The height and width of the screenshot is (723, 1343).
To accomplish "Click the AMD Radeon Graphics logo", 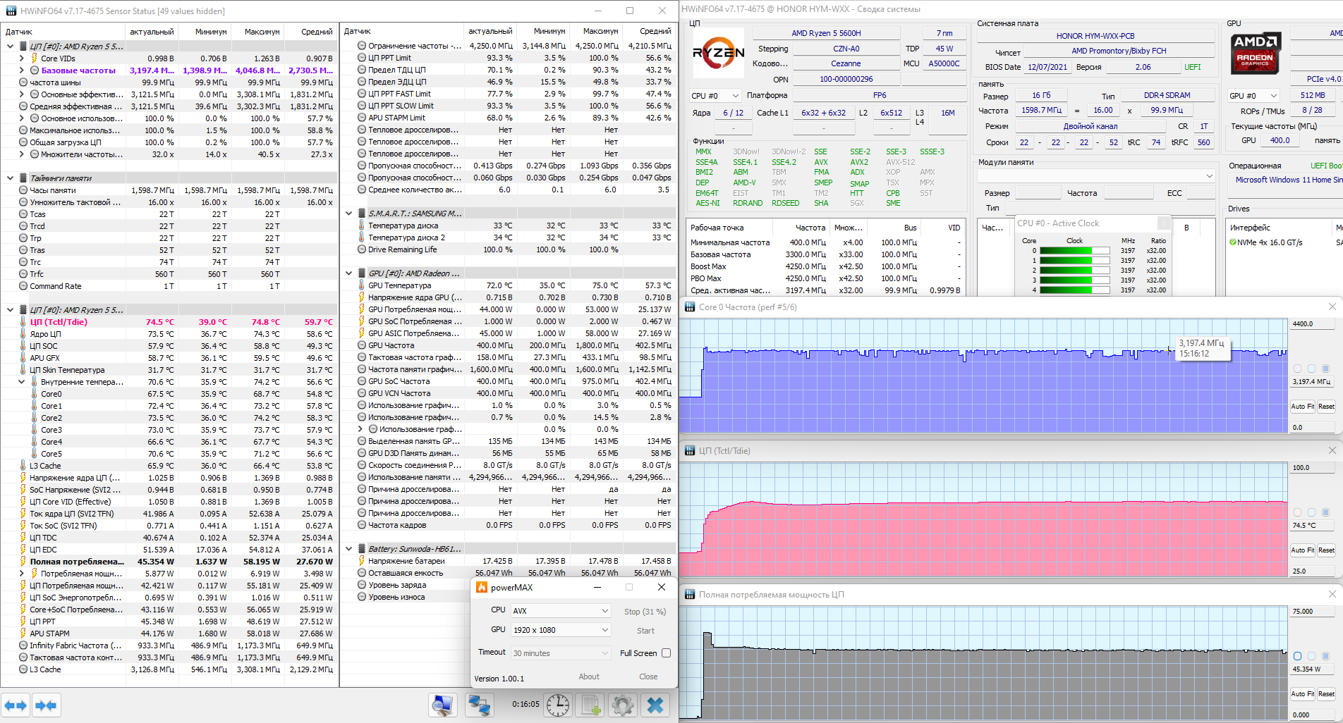I will (x=1256, y=53).
